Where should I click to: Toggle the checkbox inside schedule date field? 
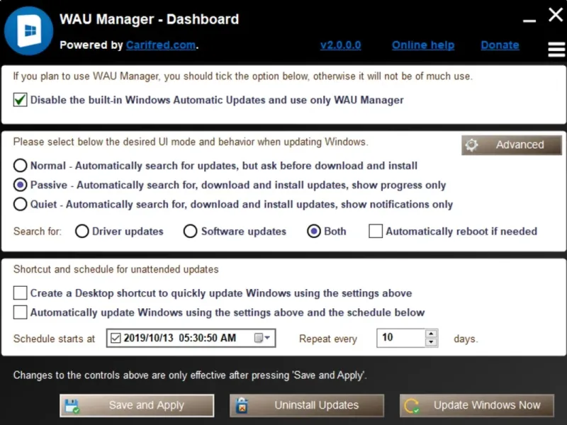pos(116,339)
